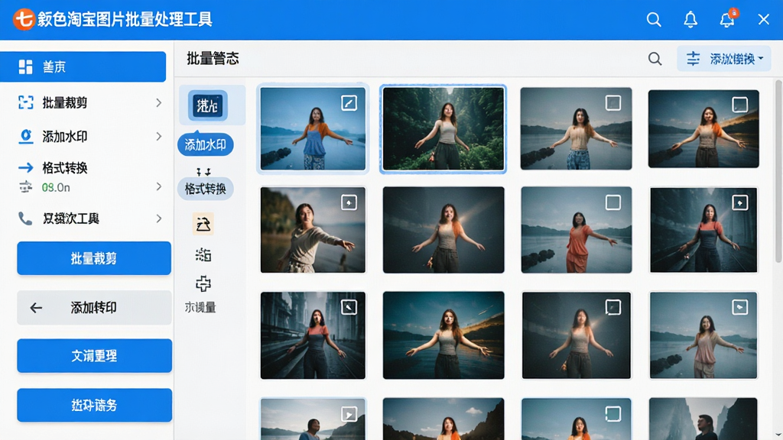
Task: Tick the checkbox on the orange-red outfit lake photo
Action: coord(613,202)
